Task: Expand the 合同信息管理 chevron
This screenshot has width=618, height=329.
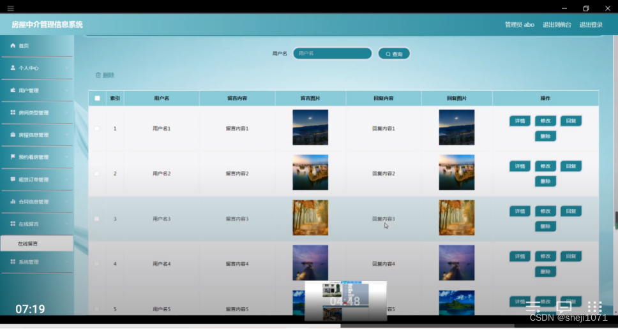Action: (x=66, y=202)
